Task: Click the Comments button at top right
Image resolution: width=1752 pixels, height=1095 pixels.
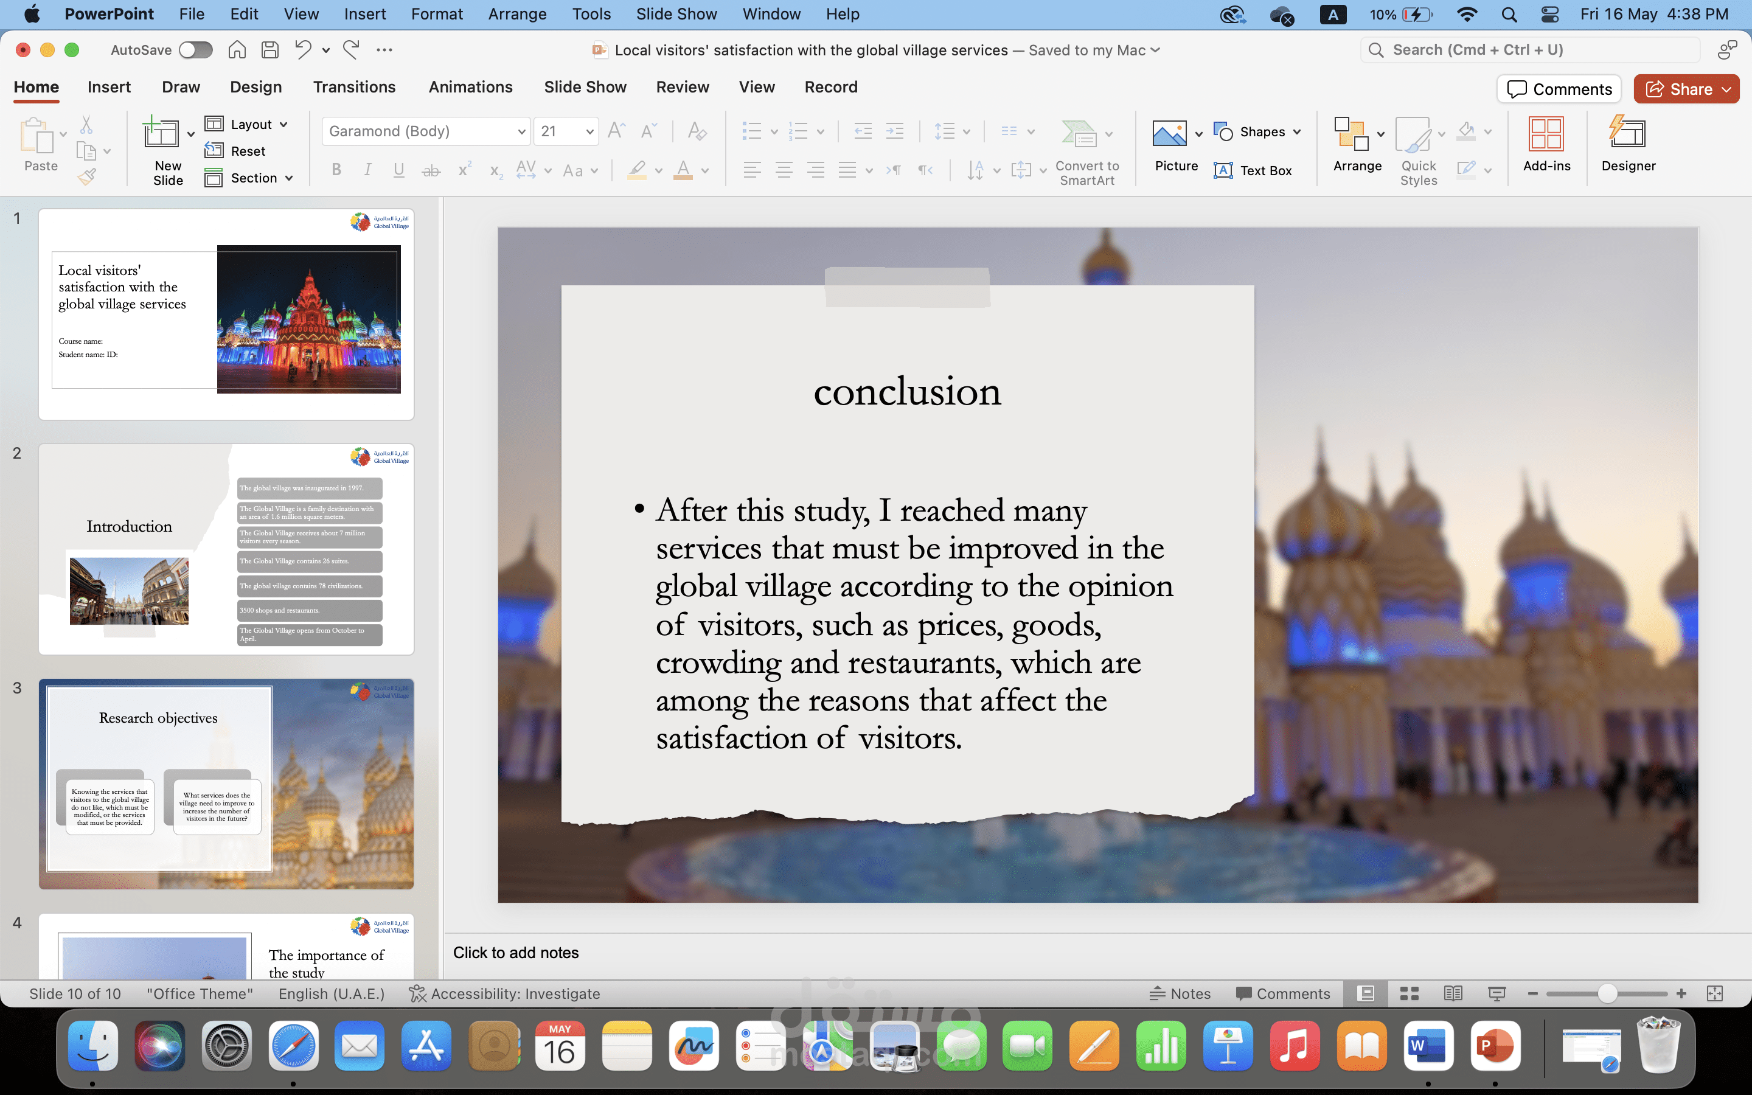Action: tap(1559, 89)
